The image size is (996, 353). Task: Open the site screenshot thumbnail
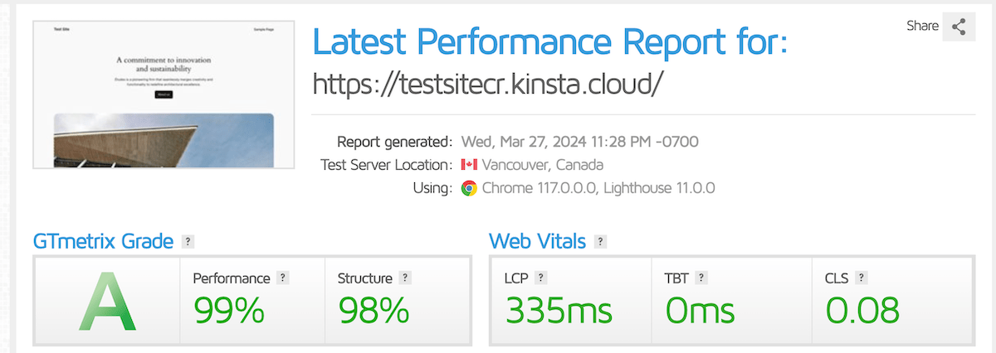coord(164,94)
